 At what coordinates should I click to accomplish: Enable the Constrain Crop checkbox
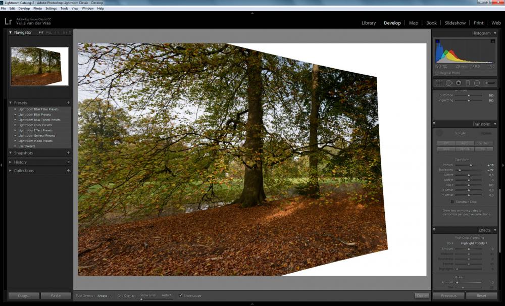[x=452, y=202]
